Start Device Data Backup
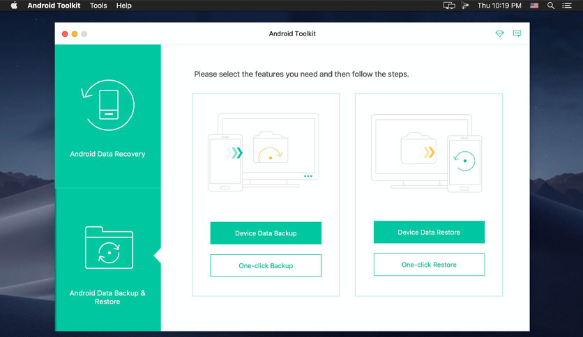This screenshot has height=337, width=583. coord(266,233)
